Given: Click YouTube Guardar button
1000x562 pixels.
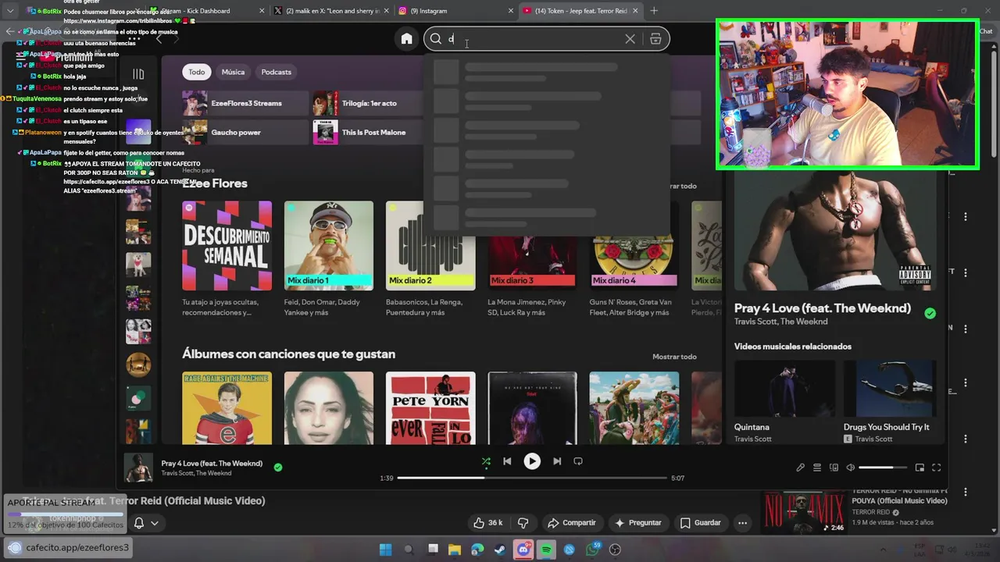Looking at the screenshot, I should click(x=700, y=523).
